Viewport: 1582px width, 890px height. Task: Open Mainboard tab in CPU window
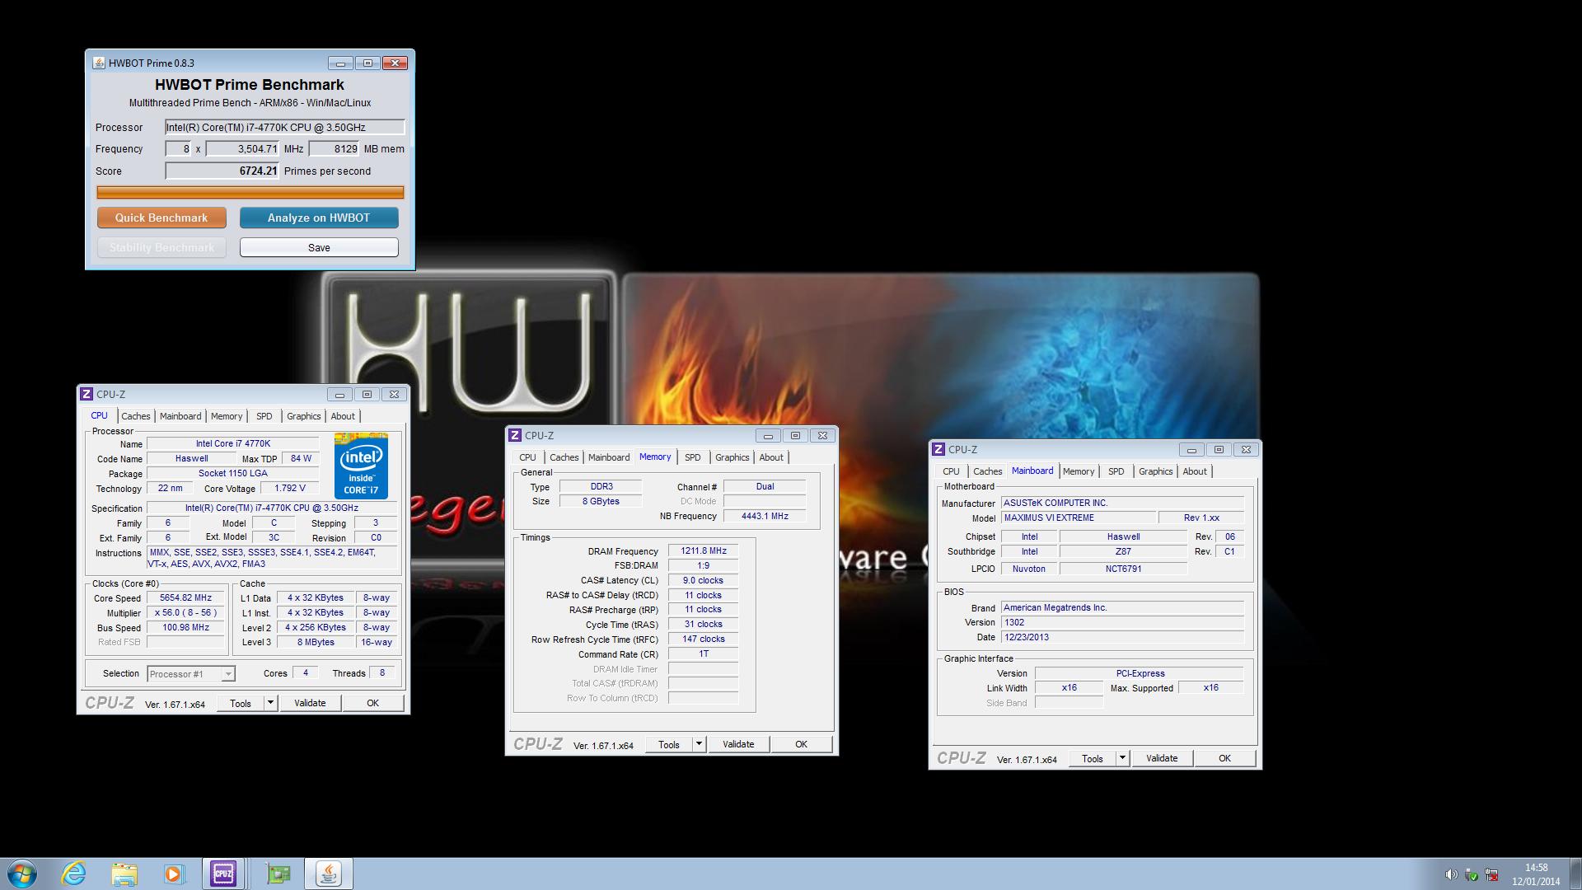point(180,416)
